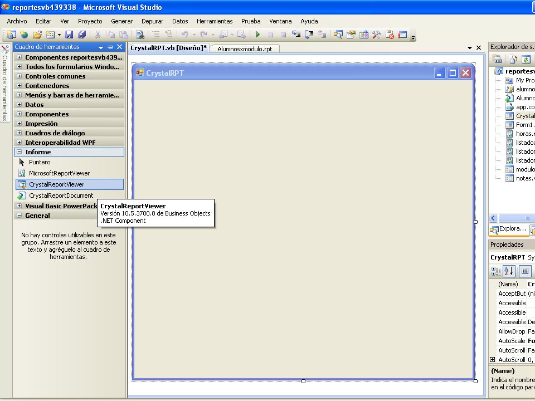Expand the Controles comunes group
The height and width of the screenshot is (401, 535).
[x=20, y=76]
